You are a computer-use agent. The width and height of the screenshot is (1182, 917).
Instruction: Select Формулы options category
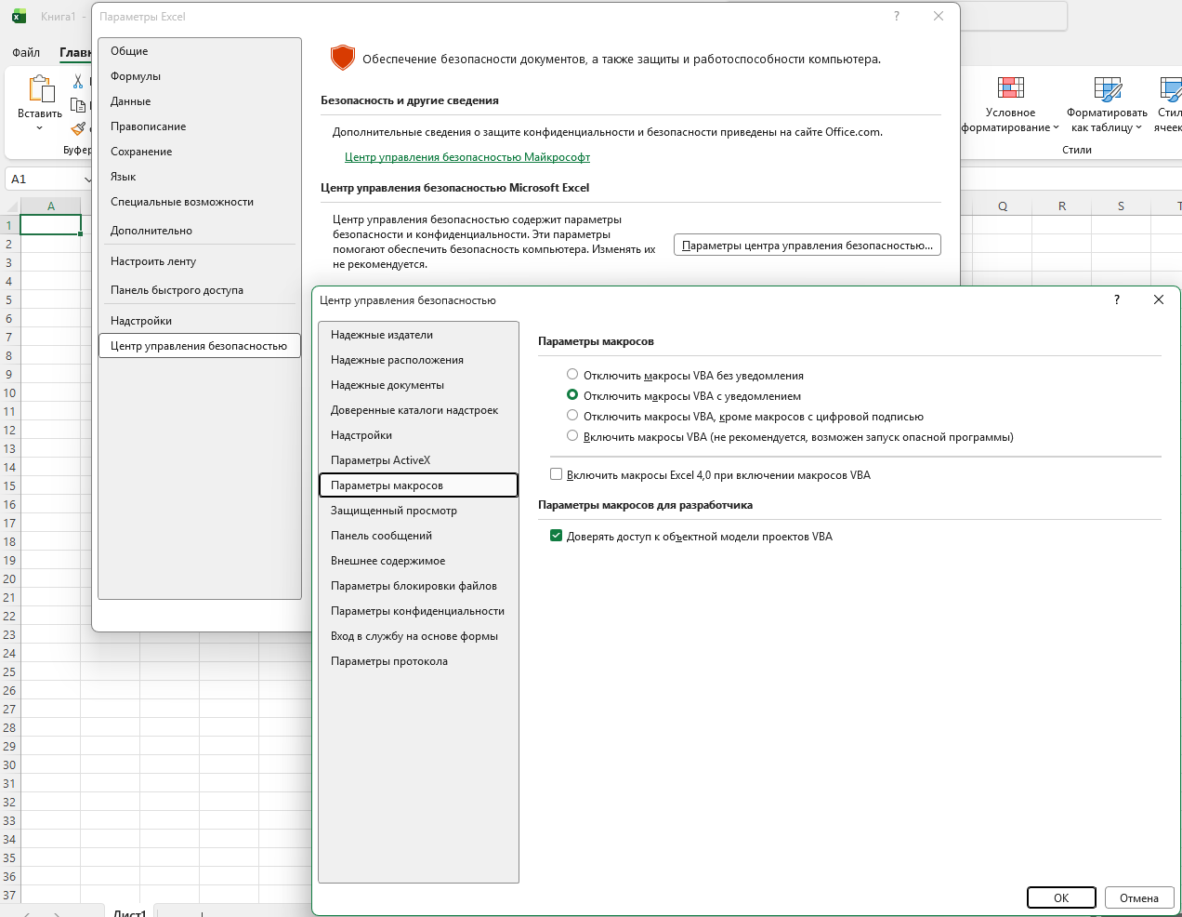click(x=199, y=76)
